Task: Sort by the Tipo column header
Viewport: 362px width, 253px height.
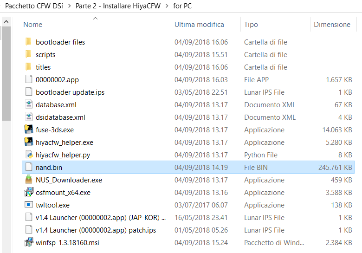Action: 251,25
